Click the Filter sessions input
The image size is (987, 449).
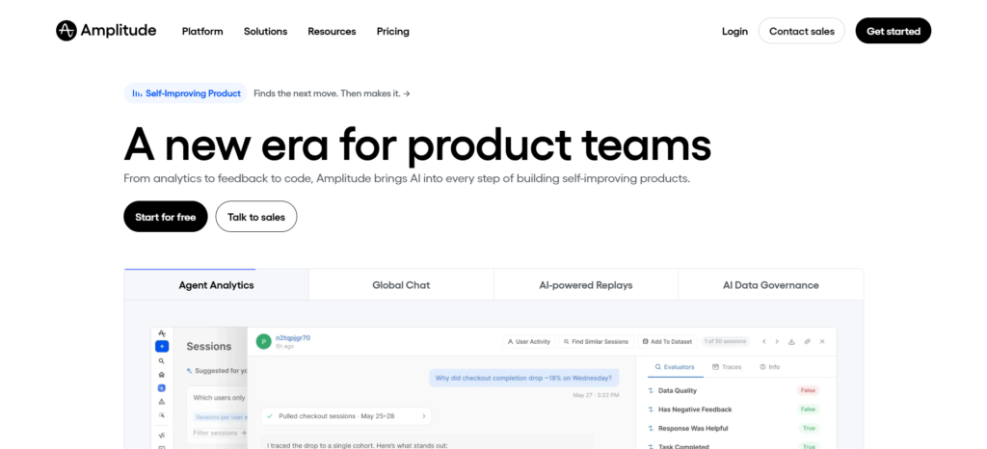(x=217, y=433)
